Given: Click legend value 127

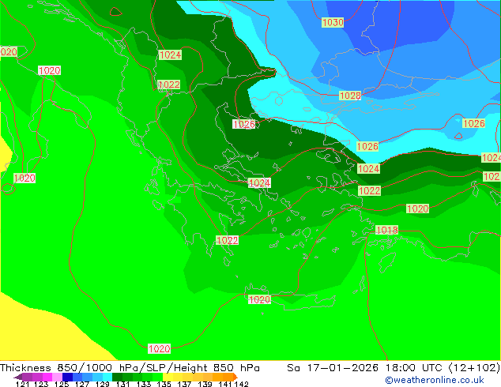Looking at the screenshot, I should pos(81,384).
